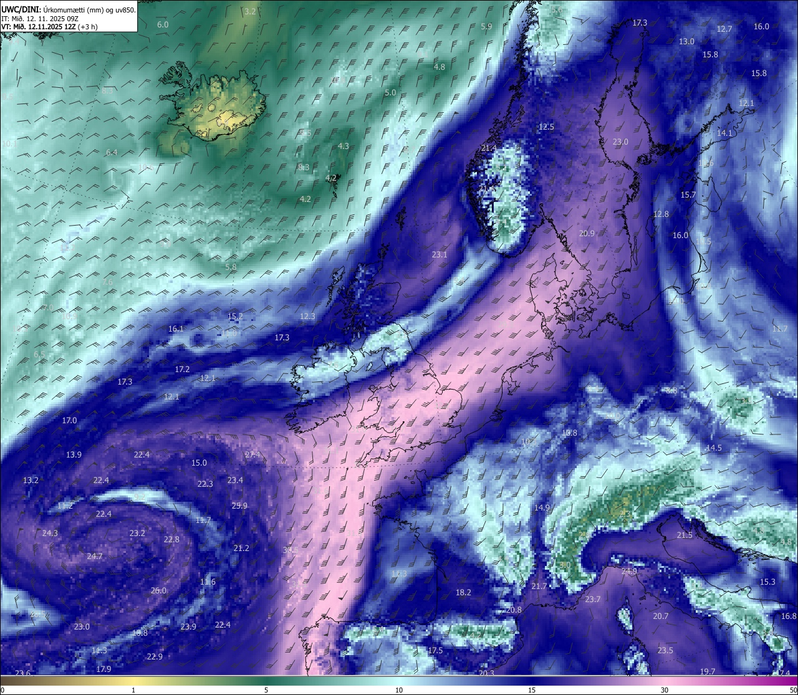Click the 50 tick on the color scale
This screenshot has width=798, height=695.
pyautogui.click(x=793, y=690)
